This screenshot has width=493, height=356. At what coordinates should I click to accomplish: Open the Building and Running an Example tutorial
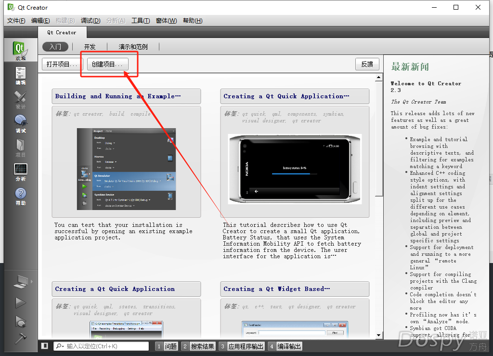[126, 96]
